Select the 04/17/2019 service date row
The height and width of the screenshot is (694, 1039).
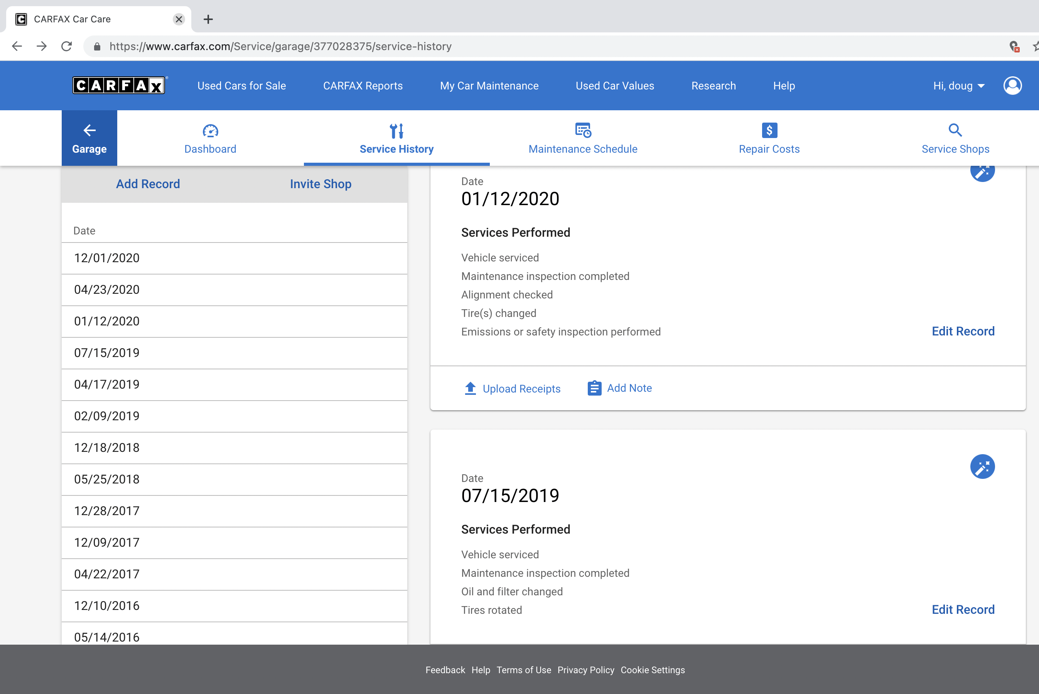click(234, 385)
